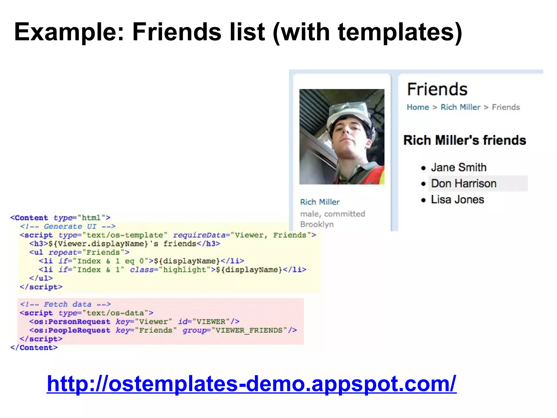Click the Home breadcrumb link

click(x=418, y=107)
